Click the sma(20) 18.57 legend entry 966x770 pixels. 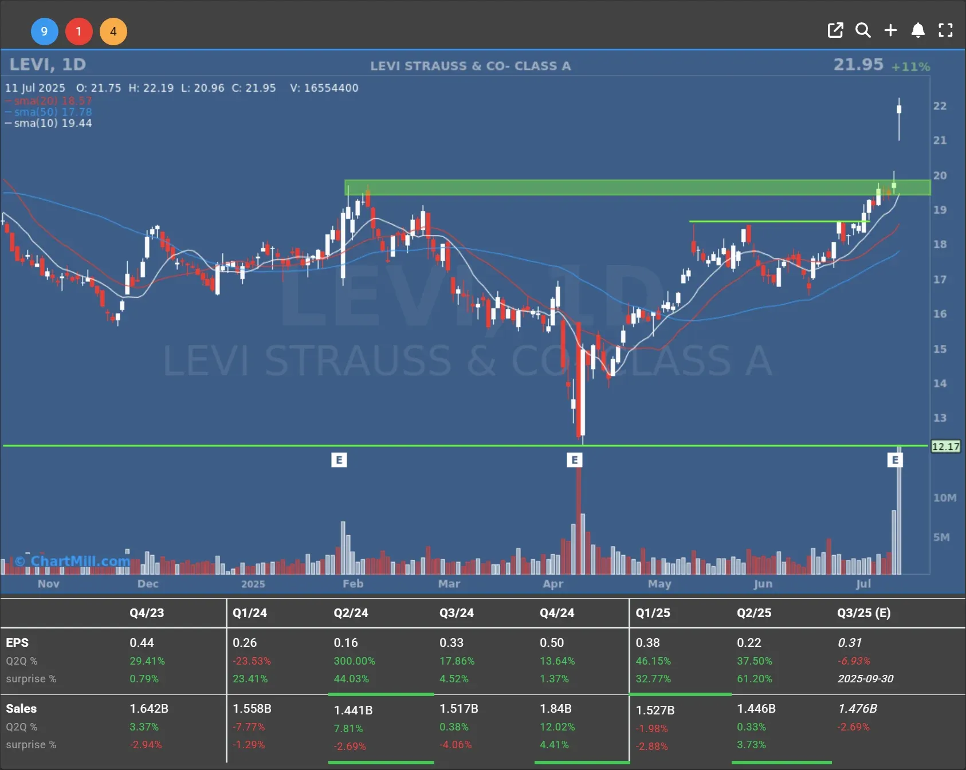point(49,101)
